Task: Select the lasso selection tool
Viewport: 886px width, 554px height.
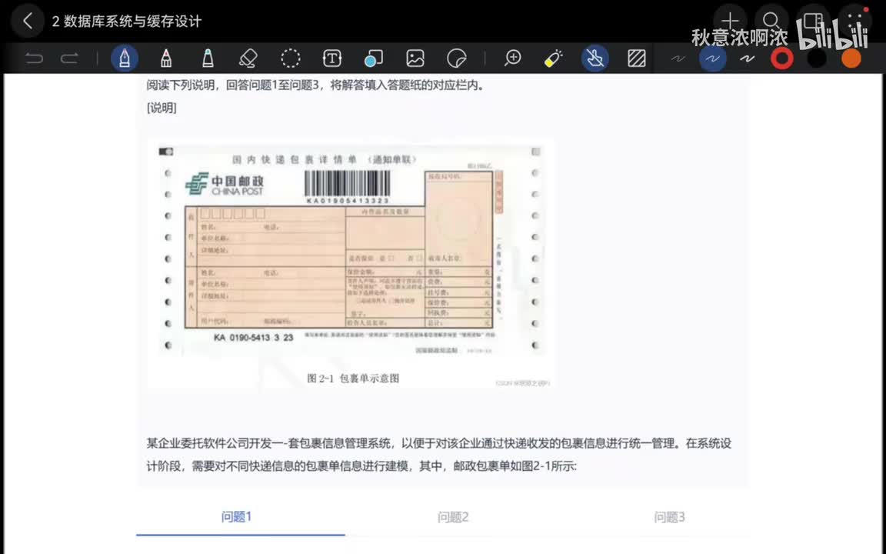Action: (x=291, y=58)
